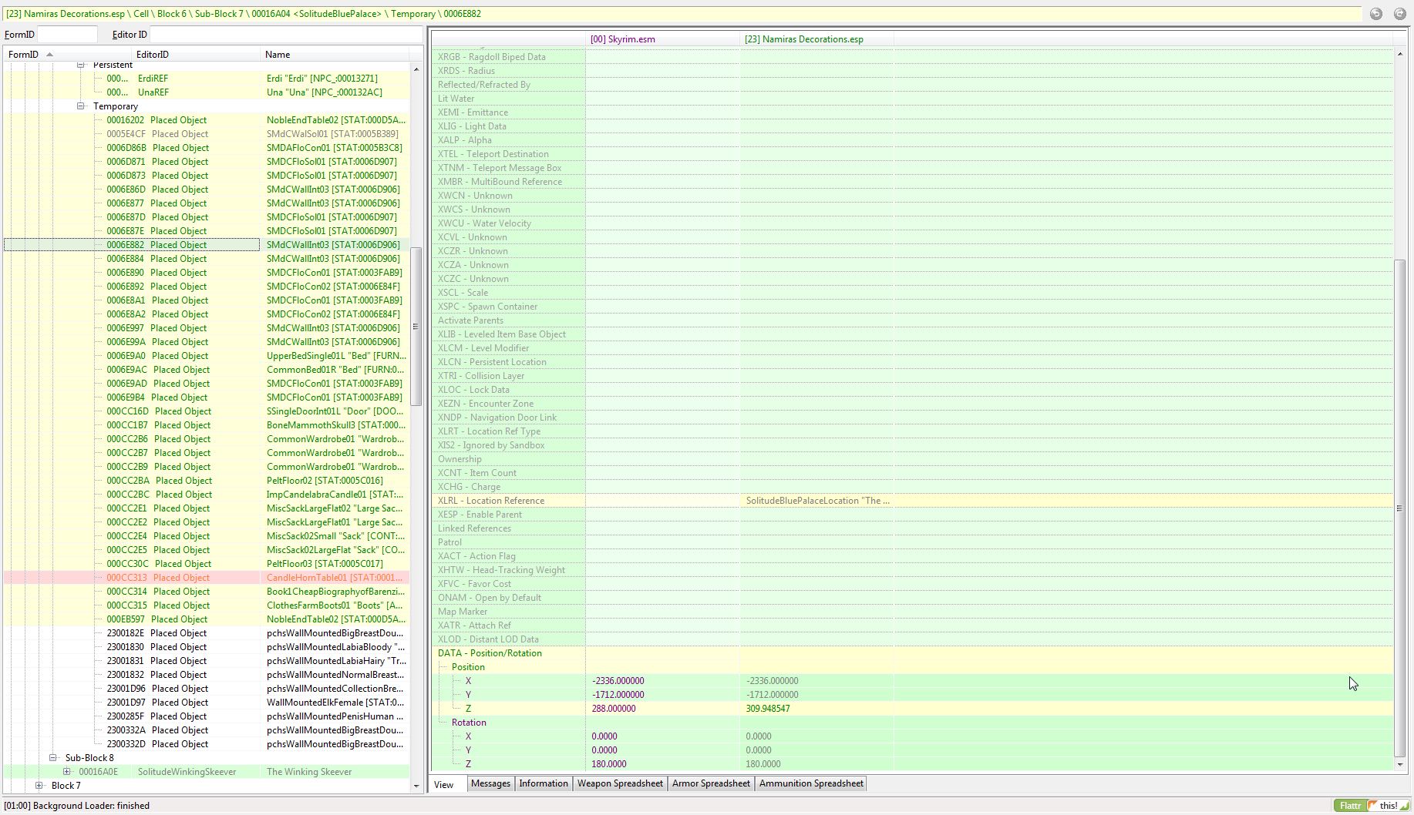1414x815 pixels.
Task: Click the Skyrim.esm Z position value 288.000000
Action: pyautogui.click(x=614, y=709)
